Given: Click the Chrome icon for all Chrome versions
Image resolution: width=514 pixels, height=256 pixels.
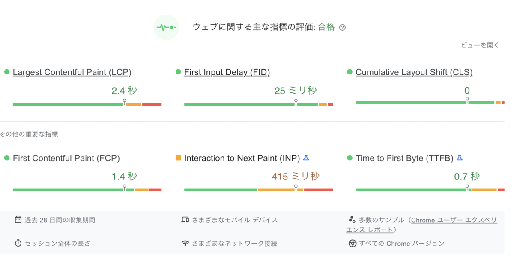Looking at the screenshot, I should coord(352,244).
